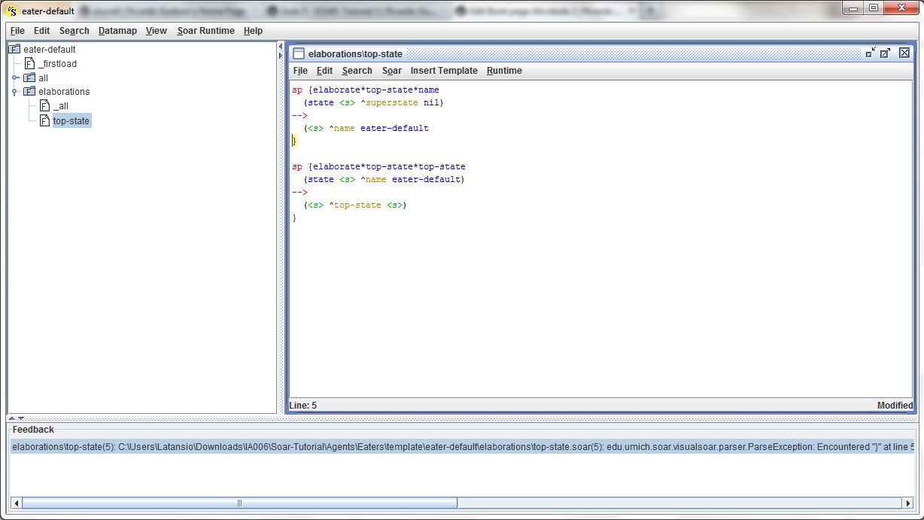Collapse the split pane using left arrow
This screenshot has width=924, height=520.
pyautogui.click(x=281, y=47)
